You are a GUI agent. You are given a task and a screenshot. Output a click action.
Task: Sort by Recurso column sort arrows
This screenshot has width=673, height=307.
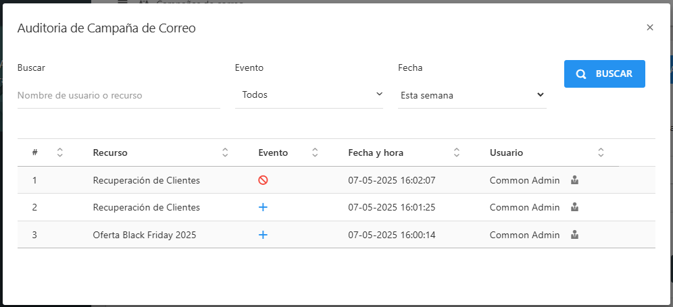click(x=225, y=152)
